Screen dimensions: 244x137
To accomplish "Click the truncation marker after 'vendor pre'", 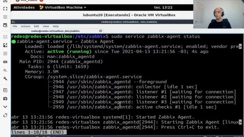I will tap(240, 46).
